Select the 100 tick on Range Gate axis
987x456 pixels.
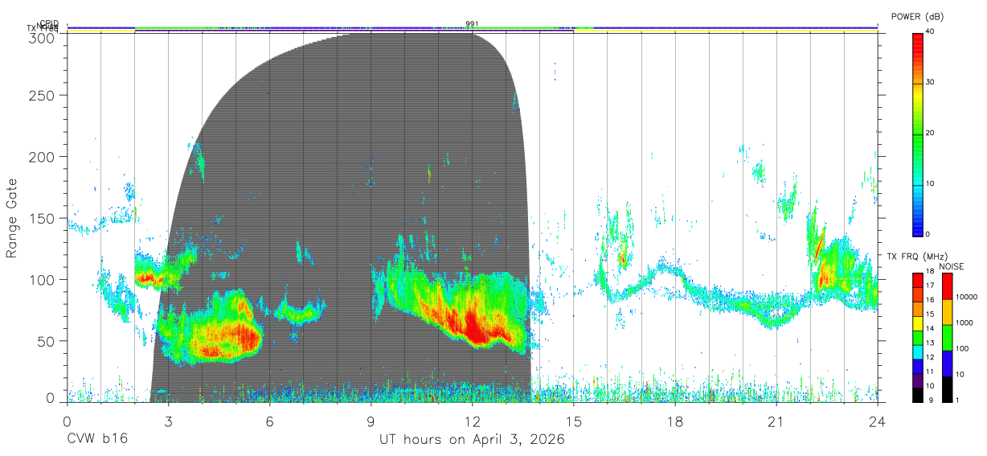tap(41, 279)
